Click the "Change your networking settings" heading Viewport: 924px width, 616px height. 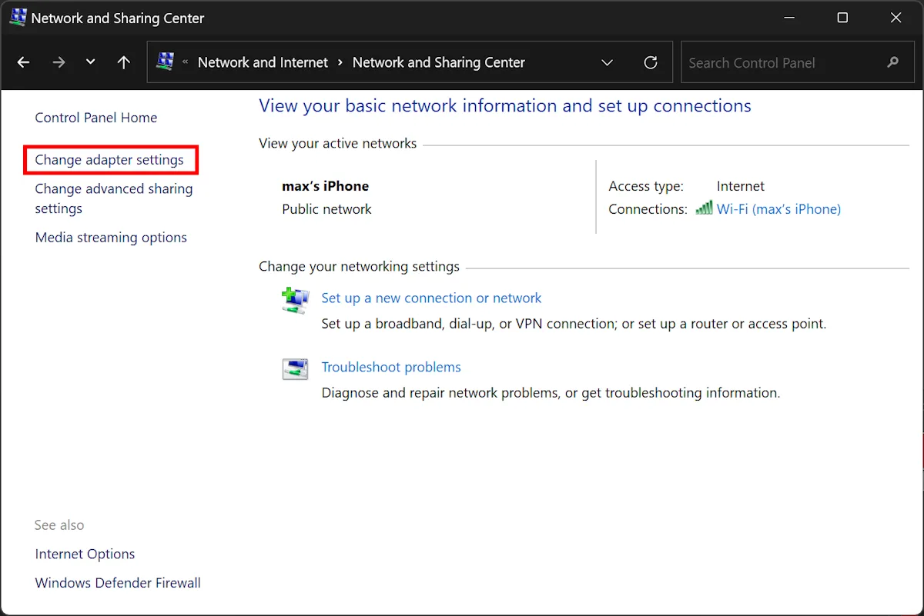click(x=359, y=267)
